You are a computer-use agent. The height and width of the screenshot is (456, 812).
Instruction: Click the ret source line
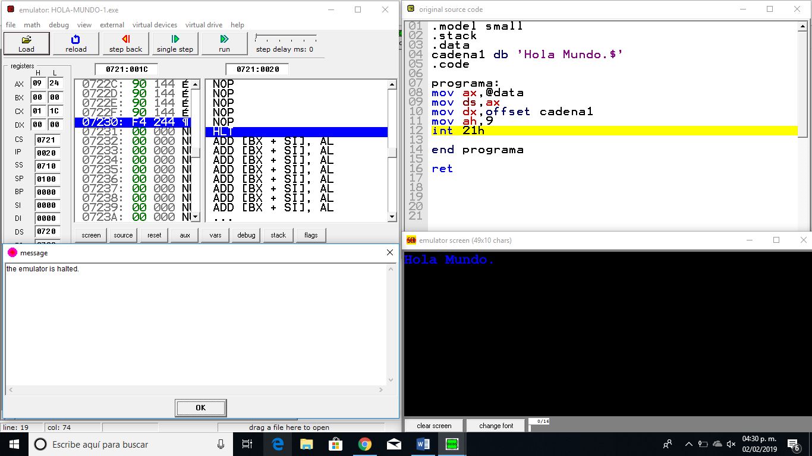coord(442,169)
